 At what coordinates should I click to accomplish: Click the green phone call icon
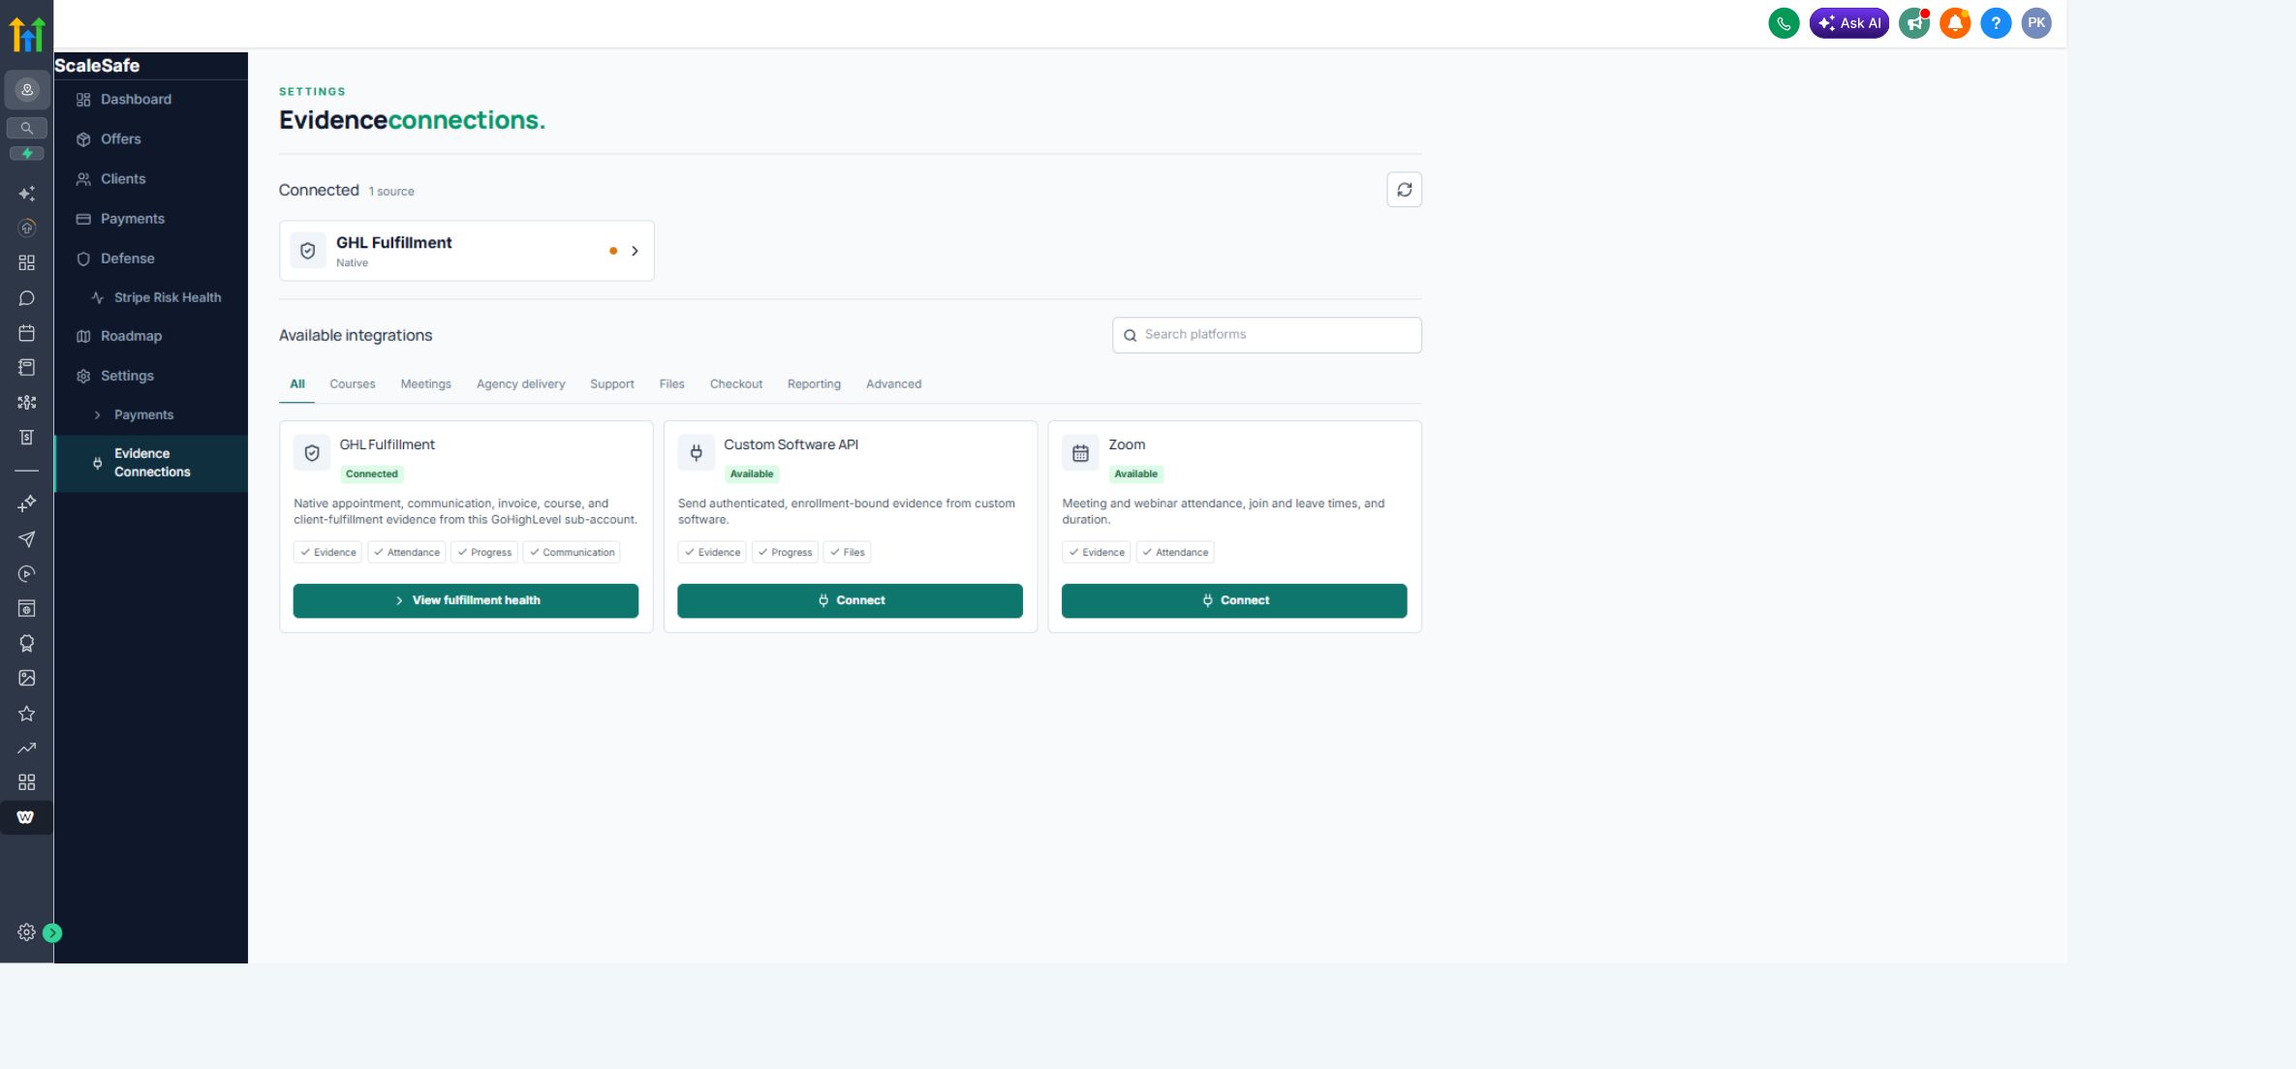1784,23
